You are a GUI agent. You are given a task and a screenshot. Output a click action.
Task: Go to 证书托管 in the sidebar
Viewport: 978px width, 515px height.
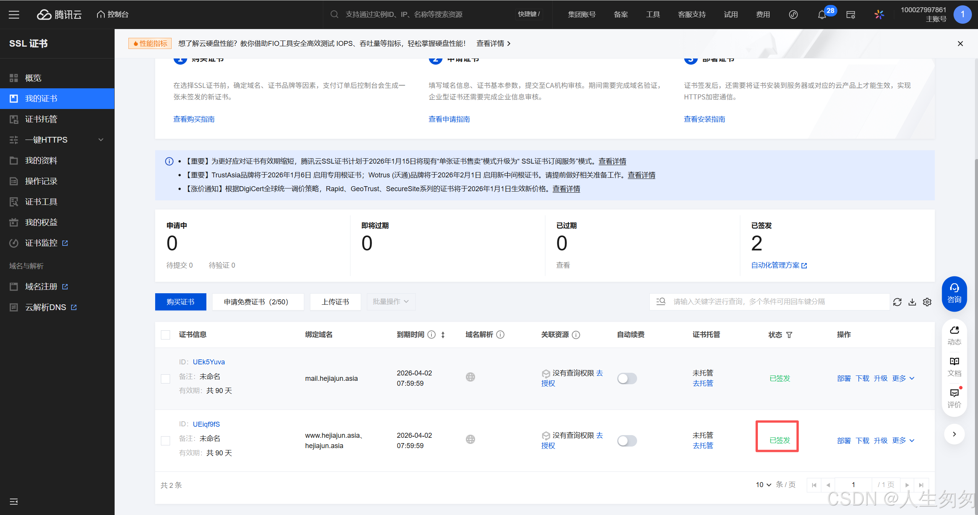(41, 119)
